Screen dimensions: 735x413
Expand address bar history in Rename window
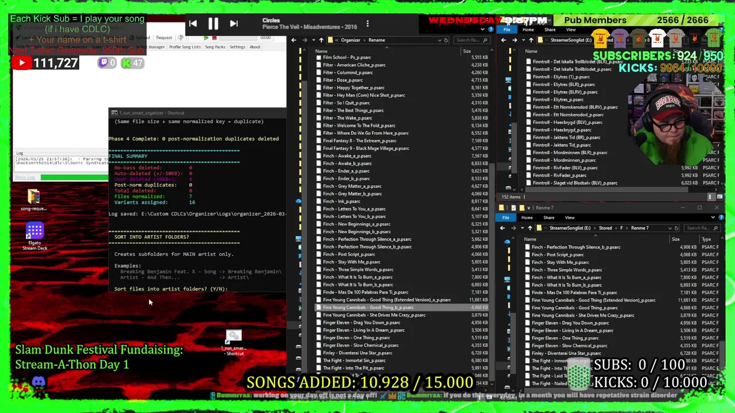(x=439, y=40)
